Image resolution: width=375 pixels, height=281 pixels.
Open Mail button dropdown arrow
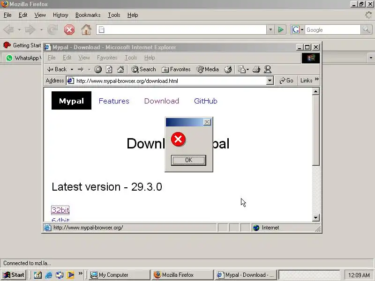pos(247,69)
